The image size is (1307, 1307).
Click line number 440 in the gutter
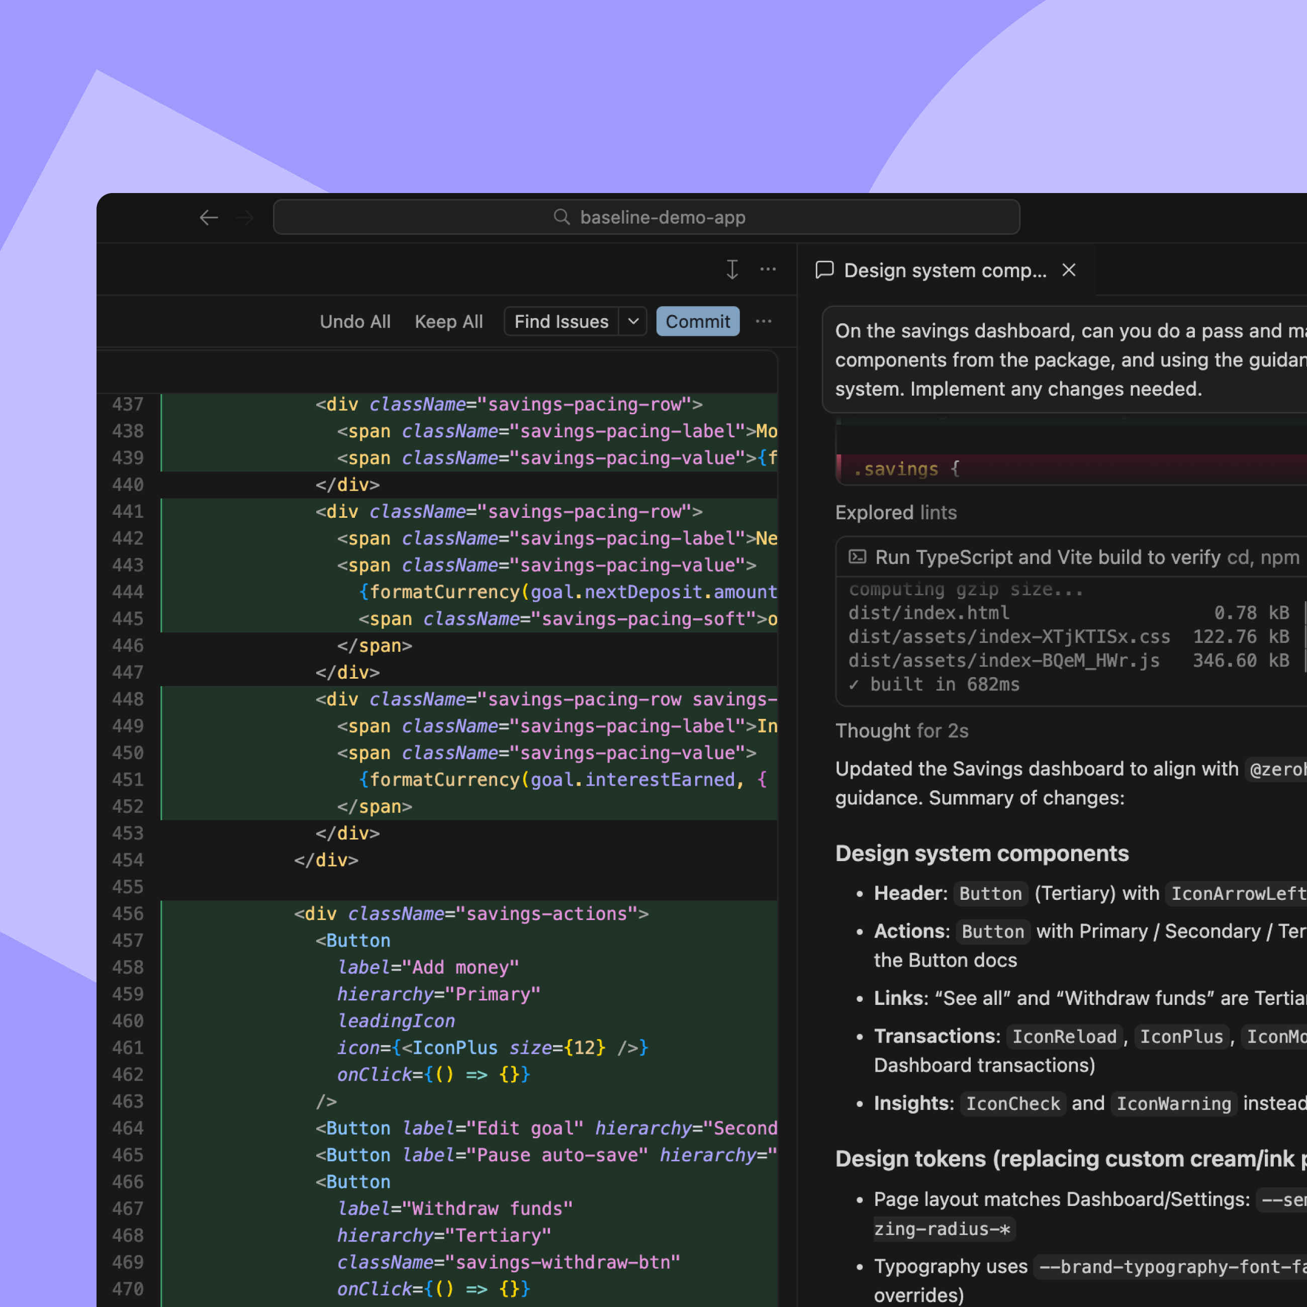pos(128,485)
